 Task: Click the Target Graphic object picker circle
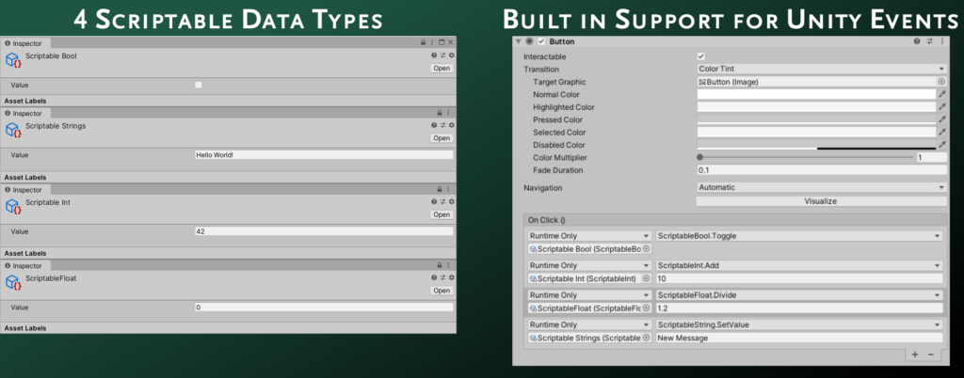point(941,82)
